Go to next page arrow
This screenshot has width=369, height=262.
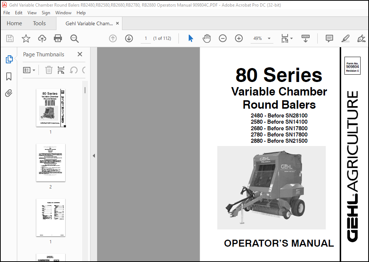[x=129, y=38]
